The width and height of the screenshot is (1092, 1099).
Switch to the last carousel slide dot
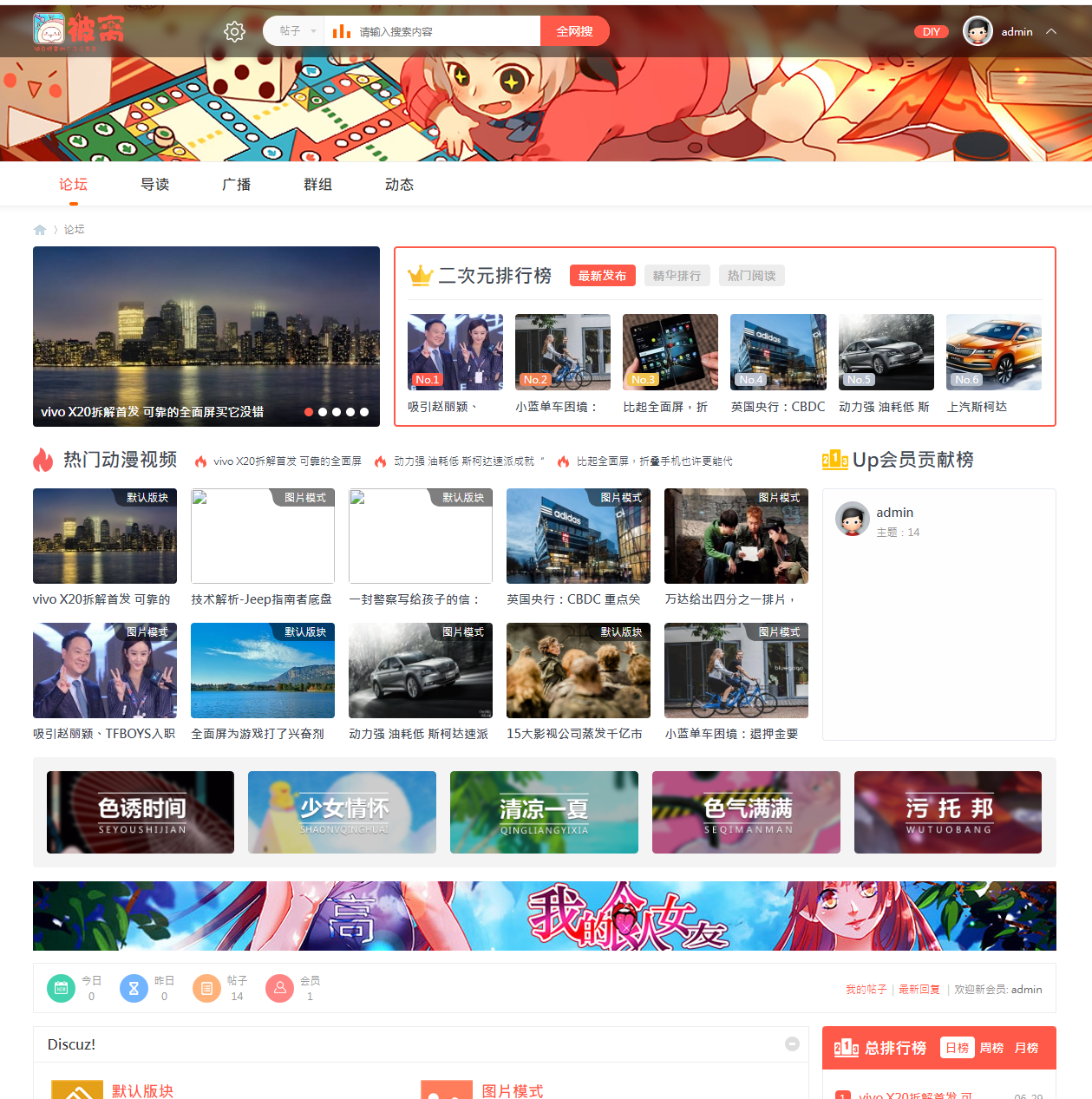pos(364,412)
